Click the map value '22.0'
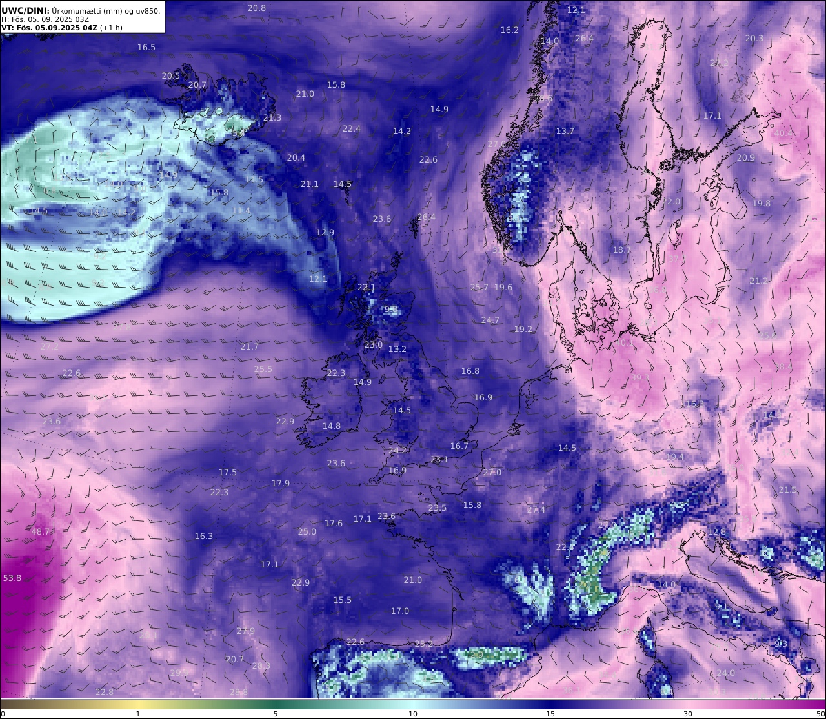Viewport: 826px width, 719px height. 671,202
